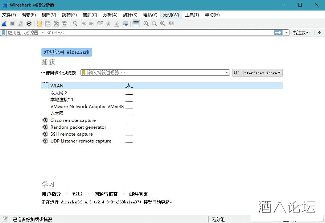Image resolution: width=325 pixels, height=223 pixels.
Task: Click the open capture file icon
Action: 40,24
